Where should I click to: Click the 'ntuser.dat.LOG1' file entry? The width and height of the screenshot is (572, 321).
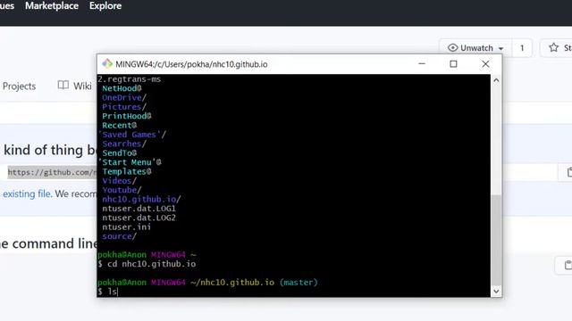[x=139, y=209]
